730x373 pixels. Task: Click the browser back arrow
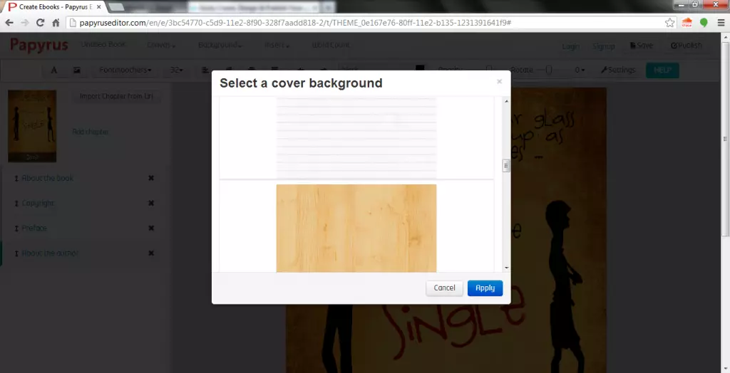9,23
